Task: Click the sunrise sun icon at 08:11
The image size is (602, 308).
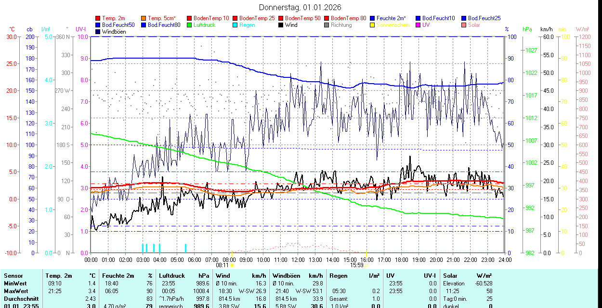Action: point(232,265)
